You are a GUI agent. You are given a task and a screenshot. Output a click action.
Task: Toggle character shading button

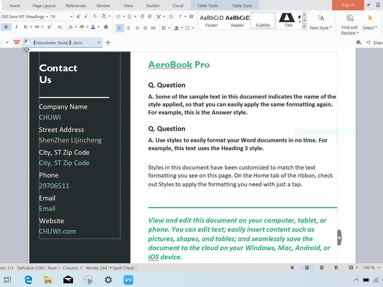pos(106,27)
